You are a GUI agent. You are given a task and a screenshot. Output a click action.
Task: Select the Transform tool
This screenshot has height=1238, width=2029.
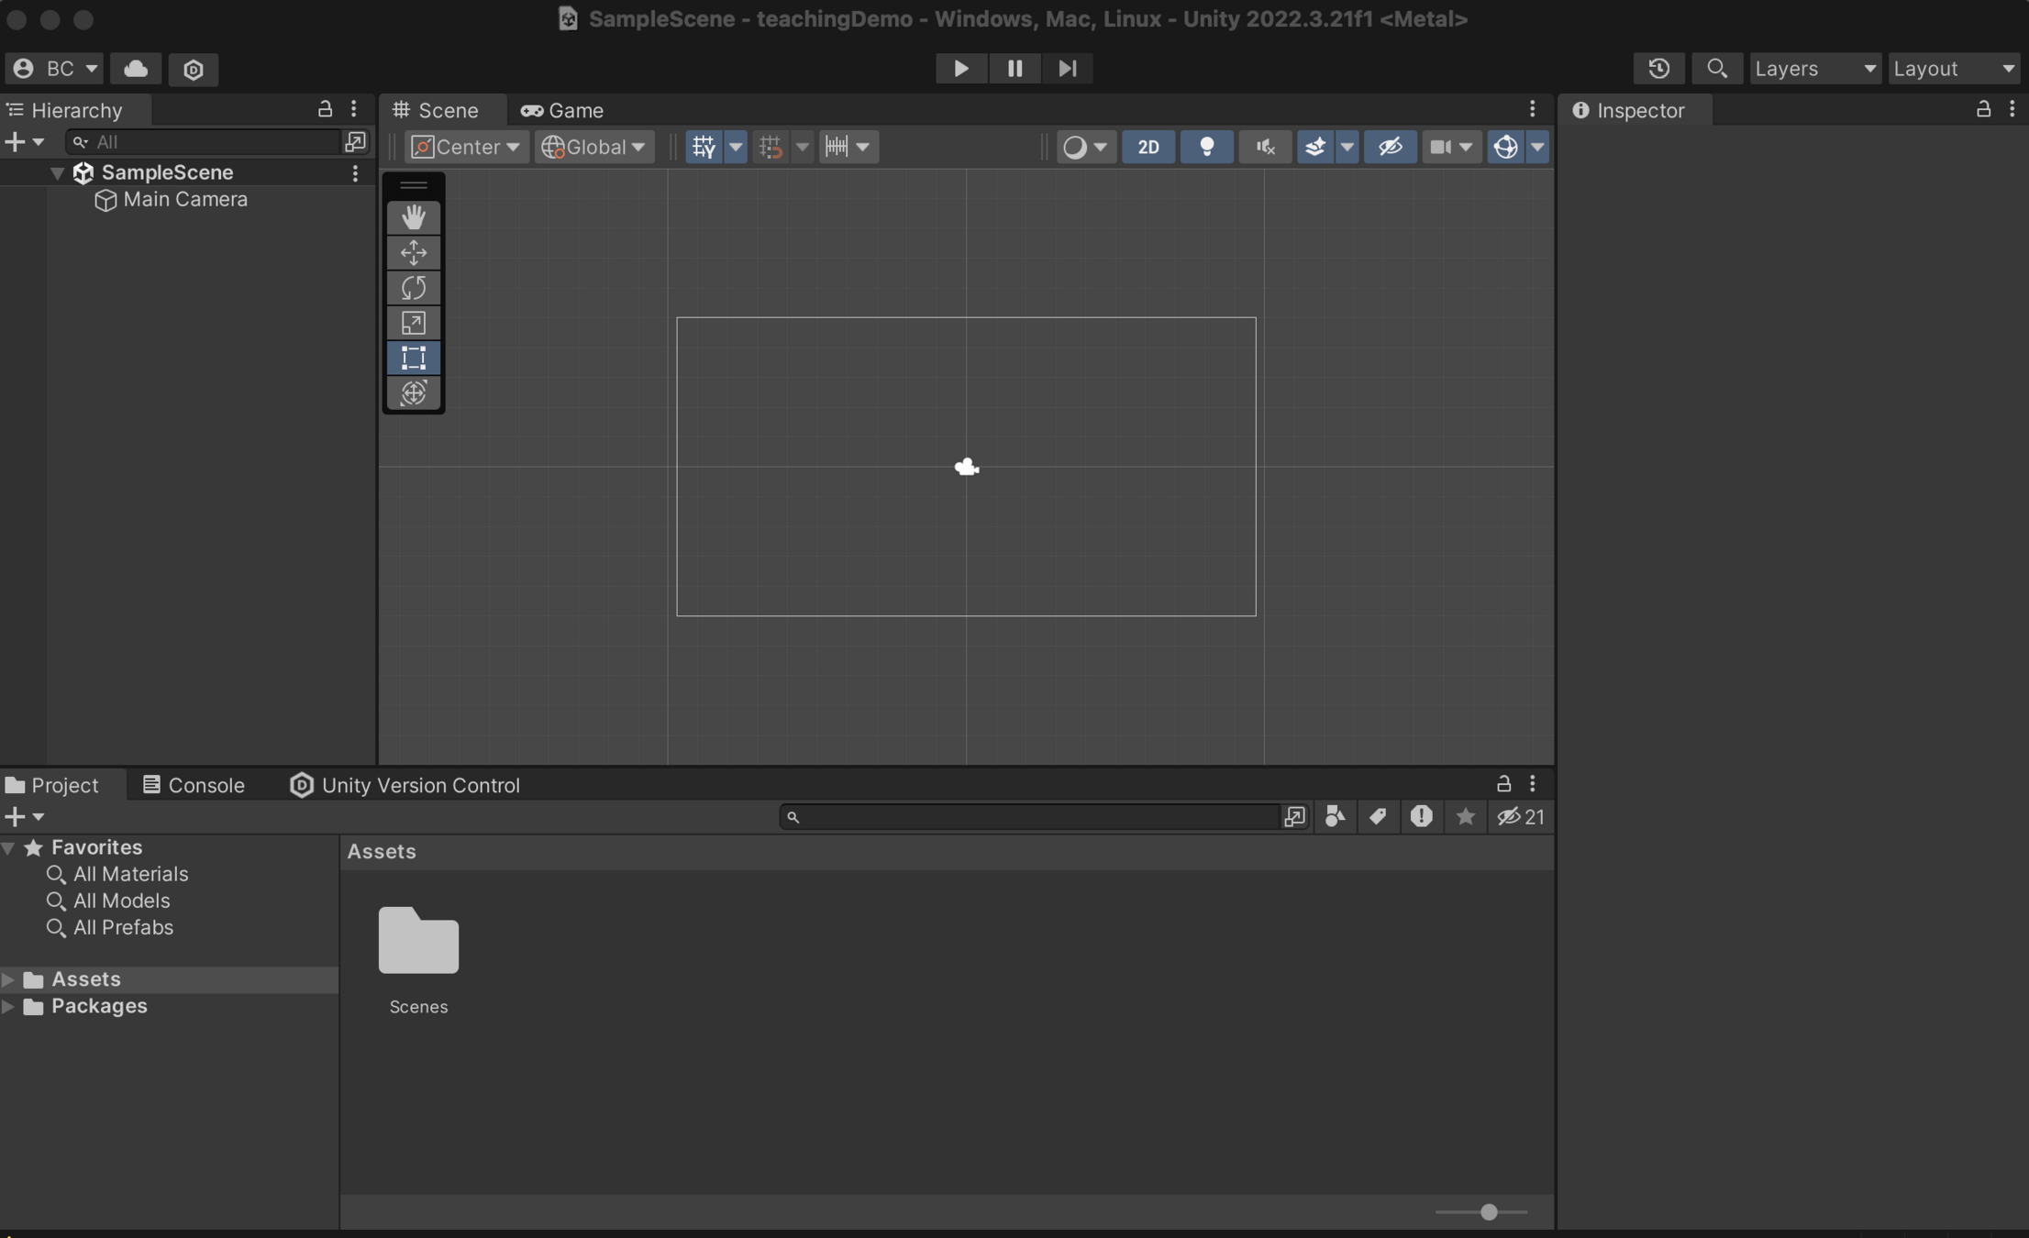pyautogui.click(x=414, y=393)
